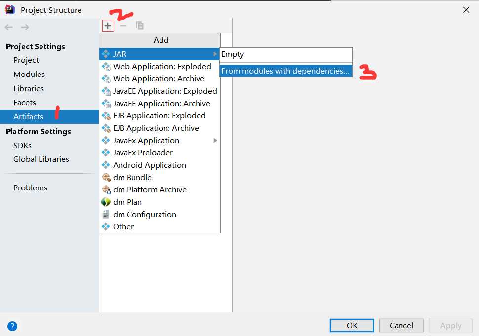Click the JavaEE Application: Exploded icon
This screenshot has height=336, width=479.
coord(106,91)
